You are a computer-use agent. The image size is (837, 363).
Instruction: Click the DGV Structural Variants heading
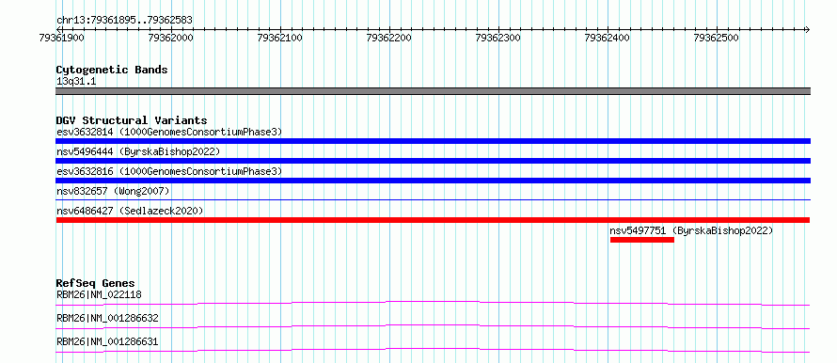tap(132, 120)
